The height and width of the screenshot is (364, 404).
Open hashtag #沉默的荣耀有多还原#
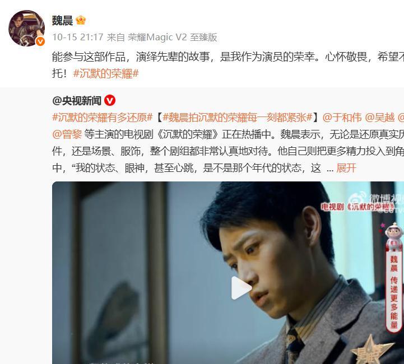coord(103,118)
